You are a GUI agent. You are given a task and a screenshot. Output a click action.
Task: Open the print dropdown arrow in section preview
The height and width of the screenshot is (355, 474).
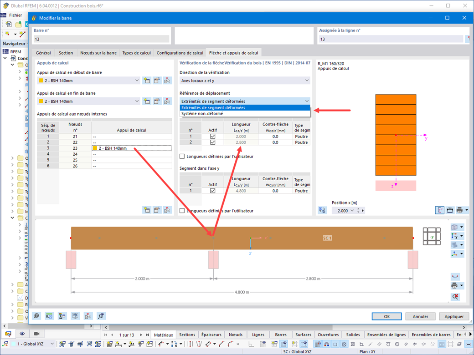467,210
